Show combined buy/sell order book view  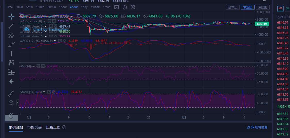[x=280, y=9]
